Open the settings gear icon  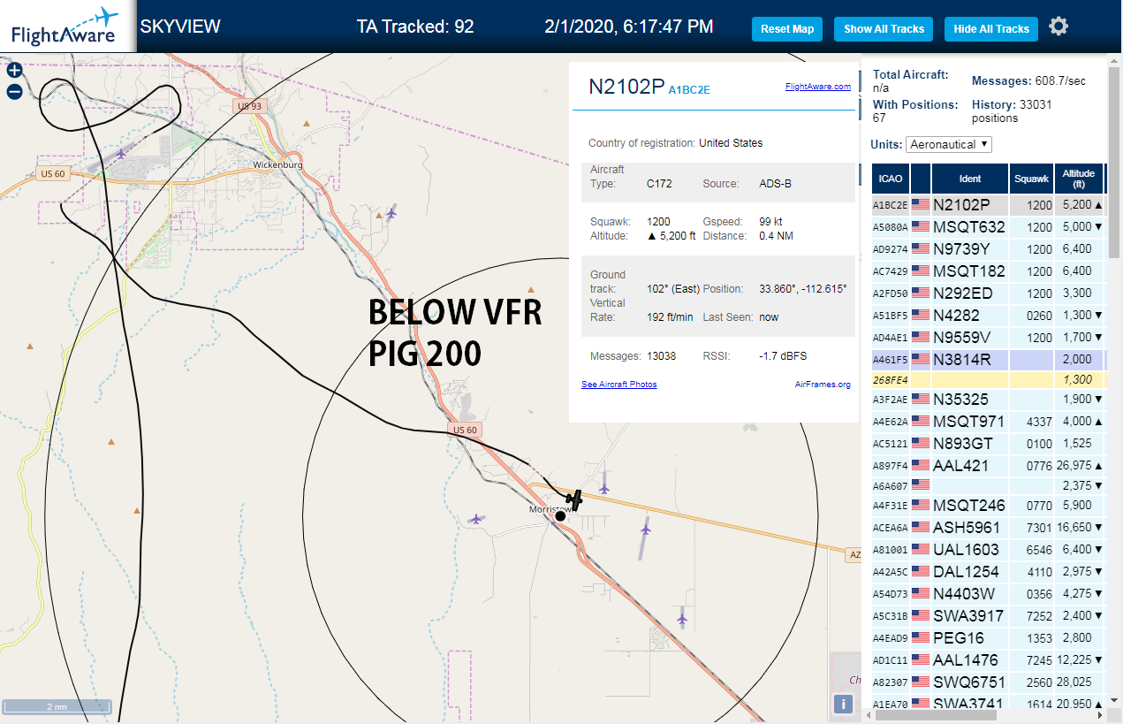tap(1058, 27)
